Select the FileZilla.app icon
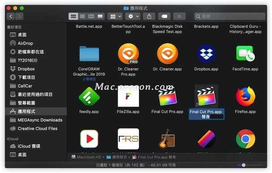The width and height of the screenshot is (272, 173). (128, 97)
